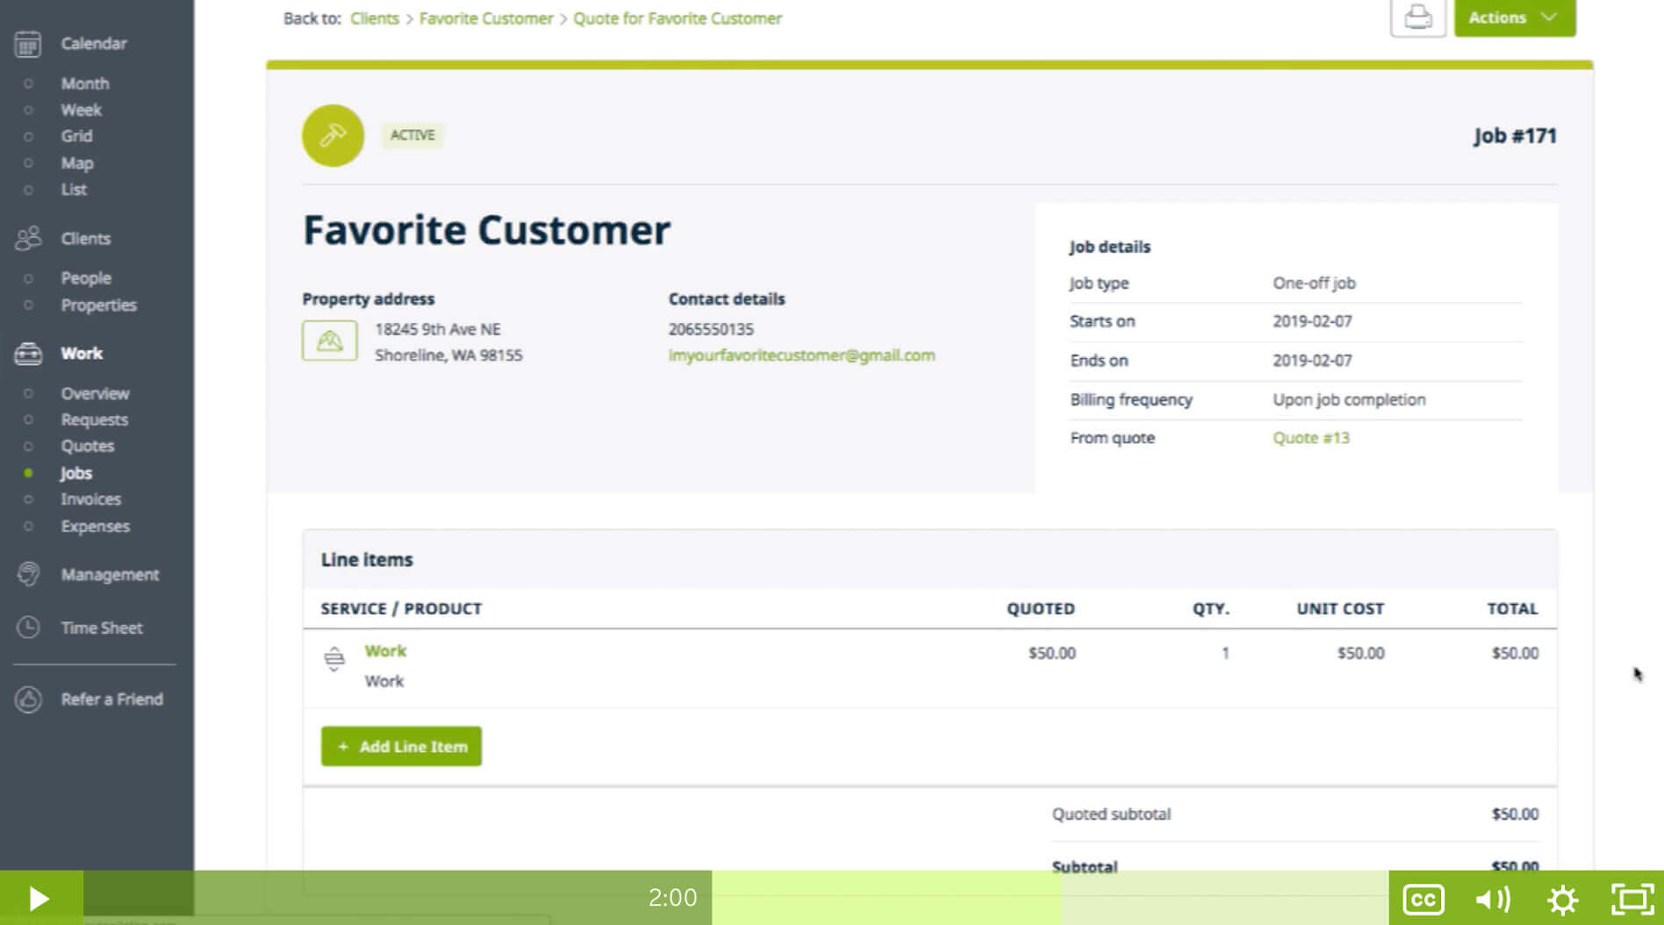Play the video
Viewport: 1664px width, 925px height.
39,899
